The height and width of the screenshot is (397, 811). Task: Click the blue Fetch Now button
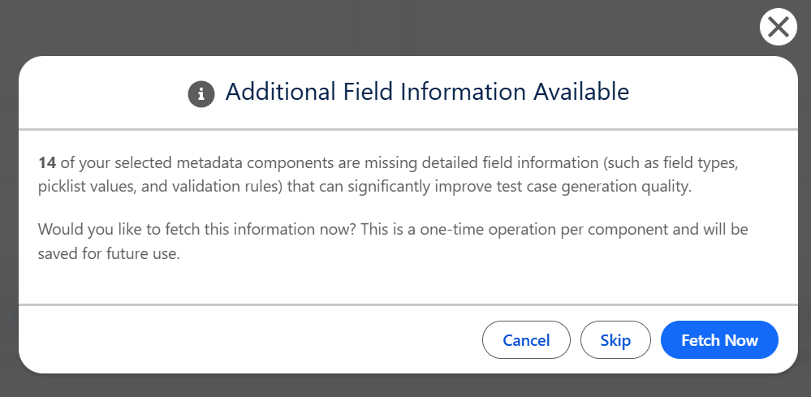click(719, 340)
